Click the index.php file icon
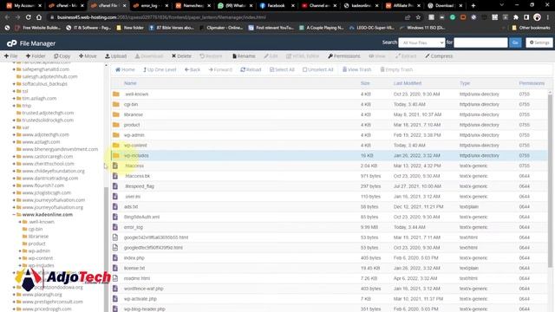 (115, 258)
